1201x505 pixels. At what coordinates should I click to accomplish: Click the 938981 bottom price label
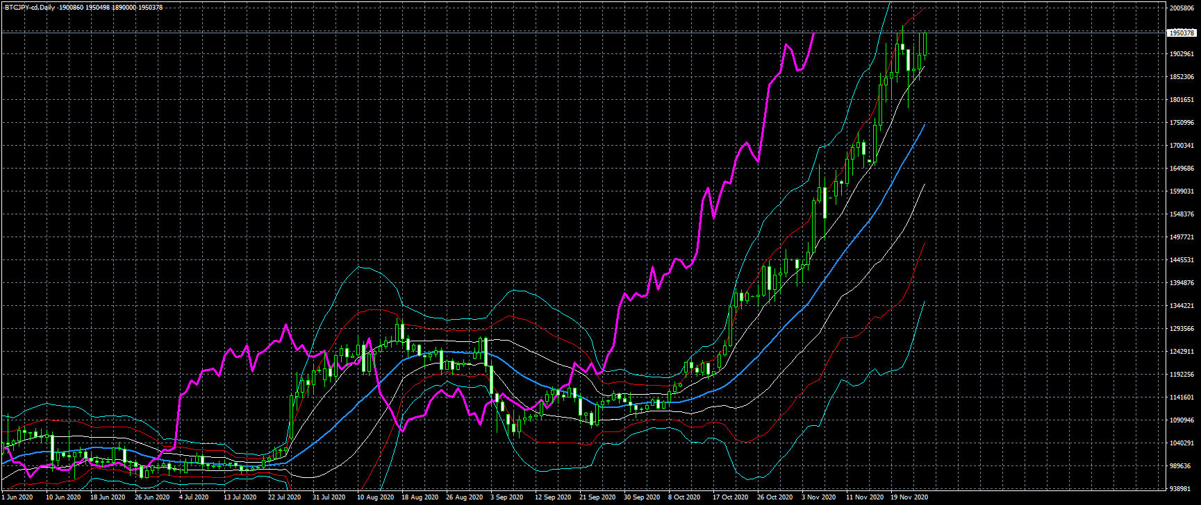(x=1181, y=488)
